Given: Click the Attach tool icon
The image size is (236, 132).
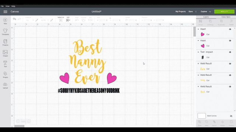Looking at the screenshot, I should [214, 122].
